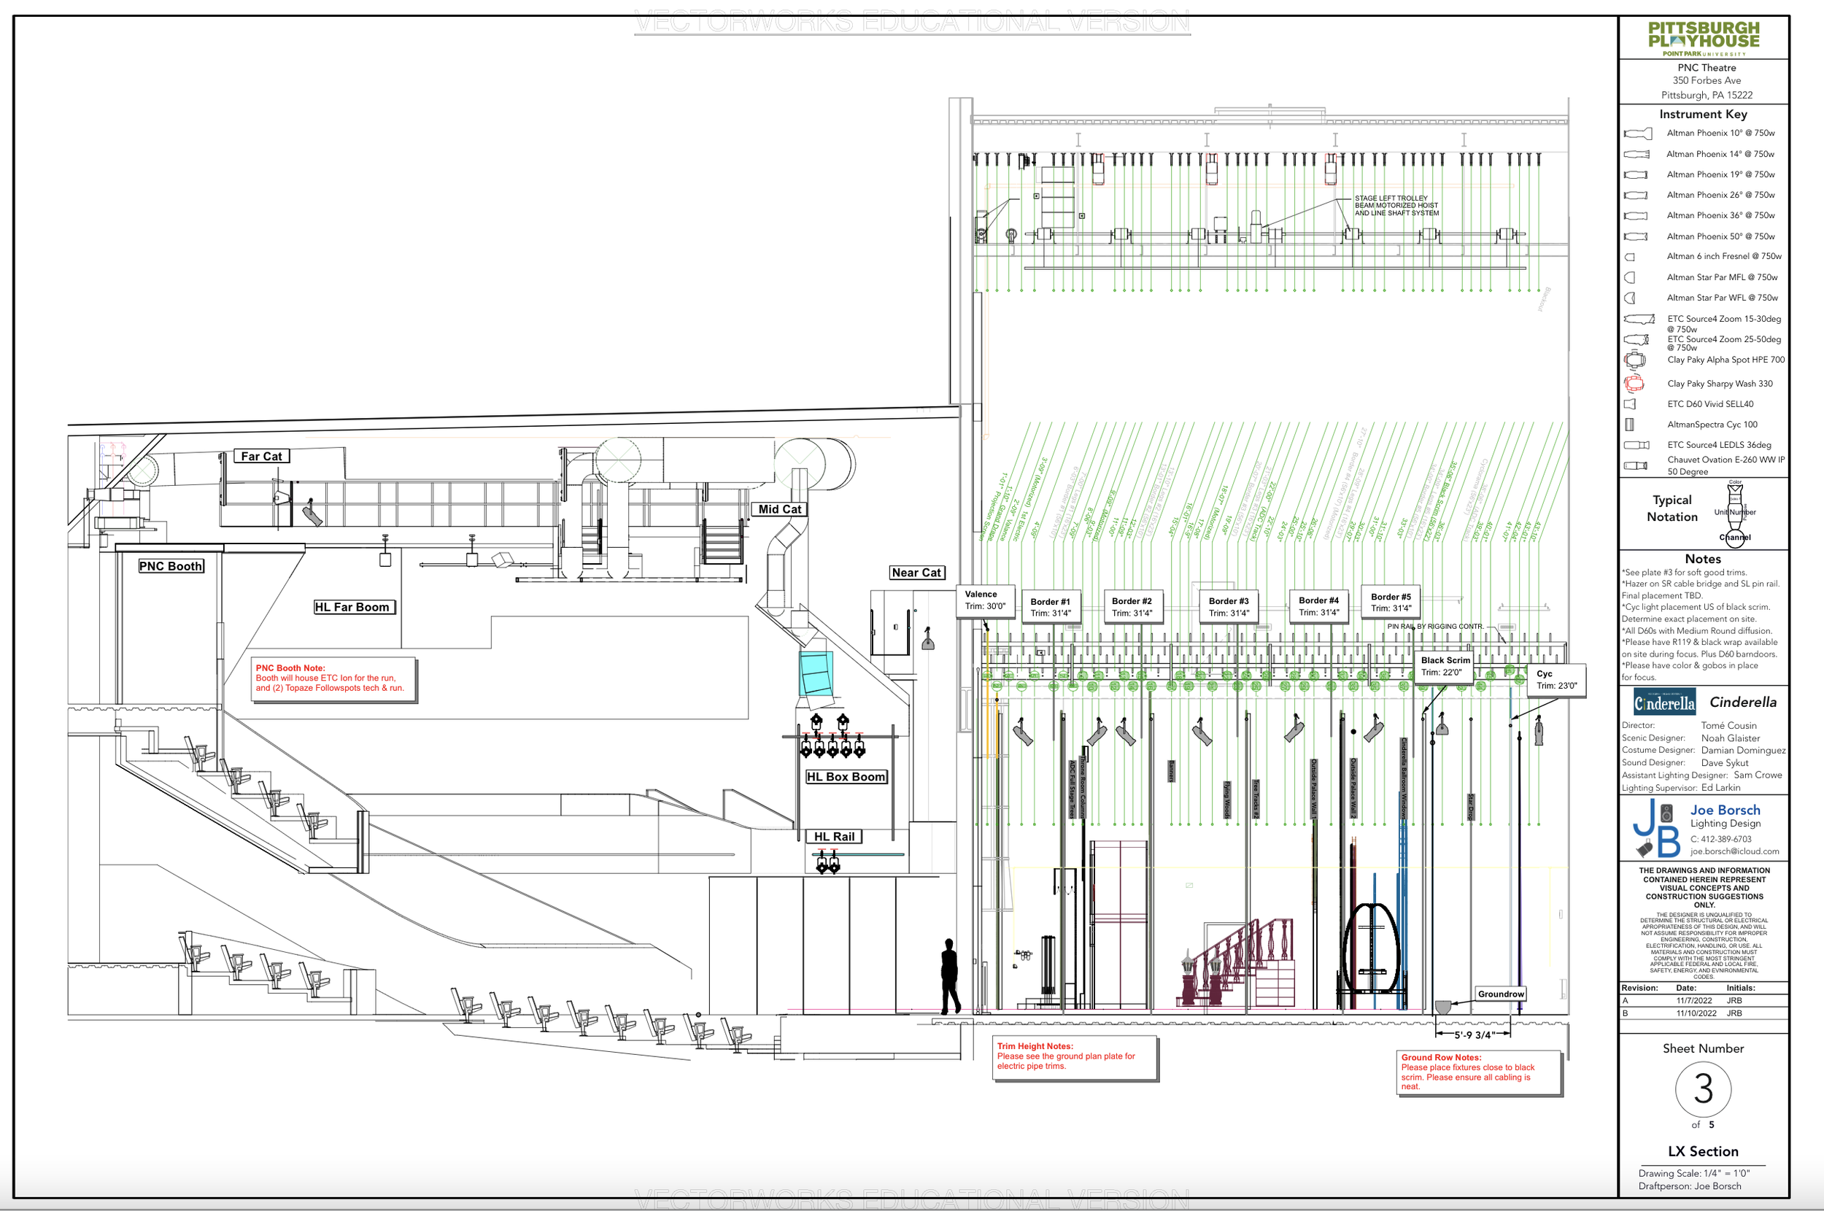The height and width of the screenshot is (1211, 1824).
Task: Click the Cinderella show logo thumbnail
Action: (x=1663, y=703)
